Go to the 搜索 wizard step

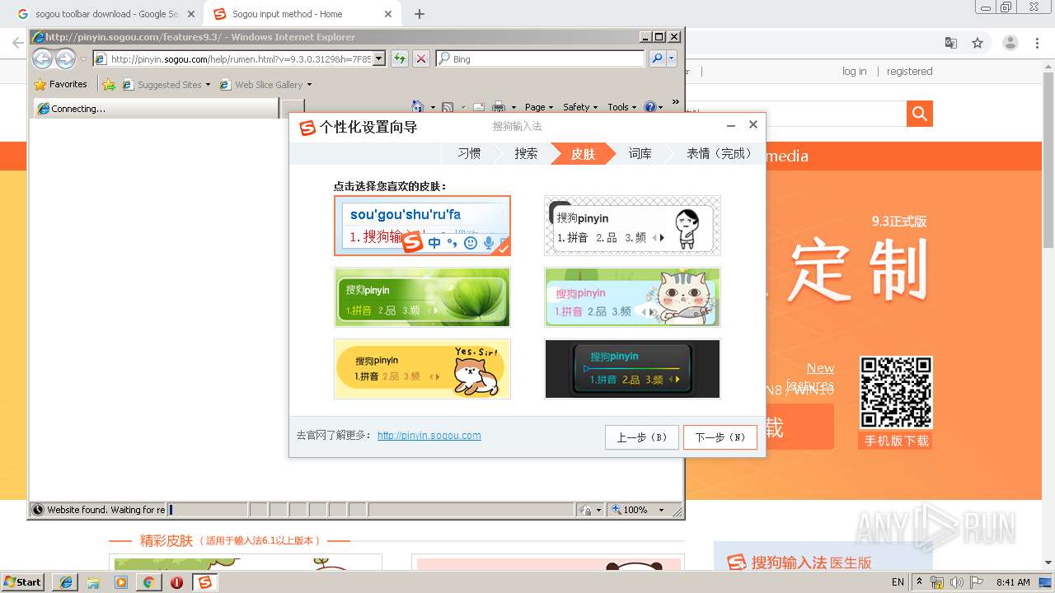(526, 153)
